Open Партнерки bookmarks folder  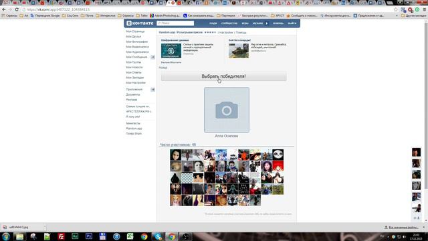(226, 15)
